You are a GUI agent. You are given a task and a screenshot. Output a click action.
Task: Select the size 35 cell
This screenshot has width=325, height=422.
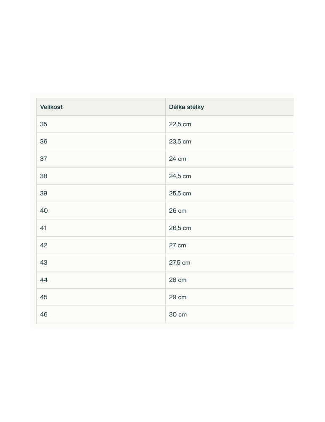click(44, 124)
